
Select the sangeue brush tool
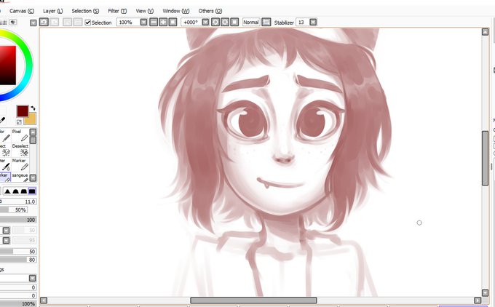(20, 177)
